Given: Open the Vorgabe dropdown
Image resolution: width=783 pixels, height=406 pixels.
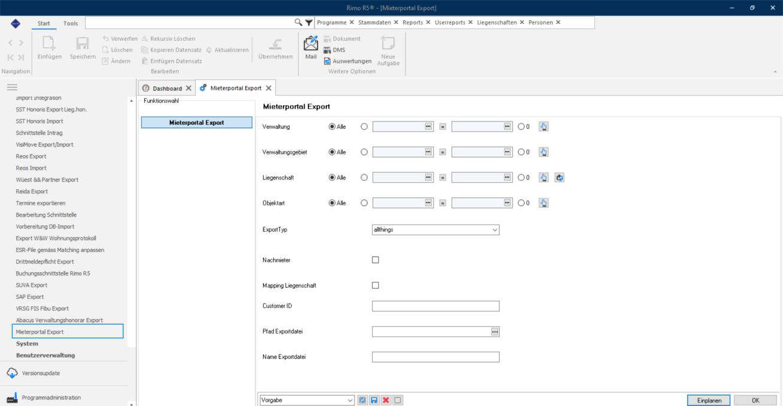Looking at the screenshot, I should (307, 400).
